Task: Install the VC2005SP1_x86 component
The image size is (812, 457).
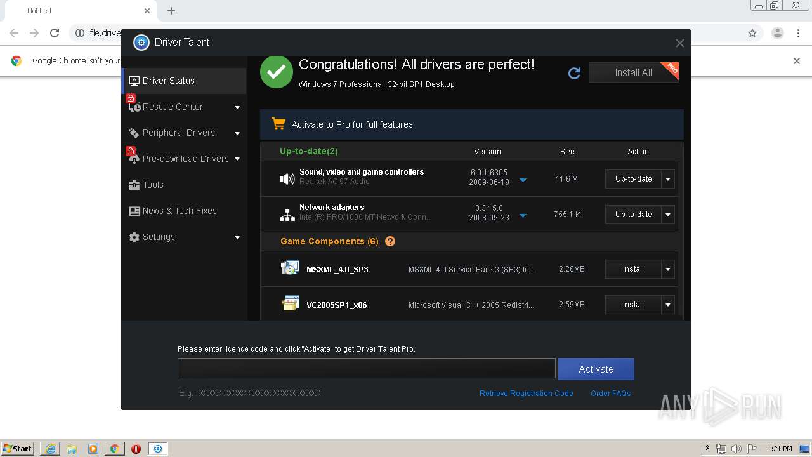Action: (633, 305)
